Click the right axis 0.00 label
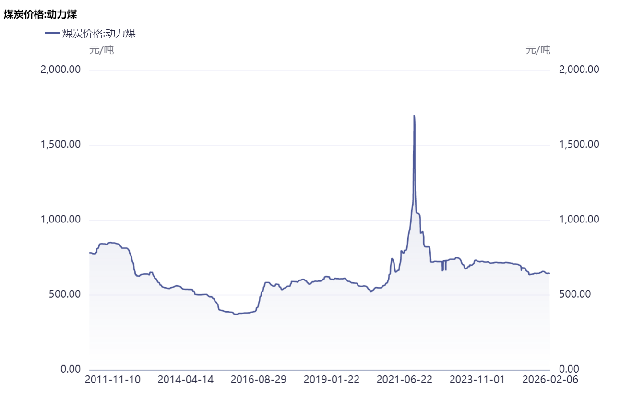The width and height of the screenshot is (632, 397). (x=569, y=369)
